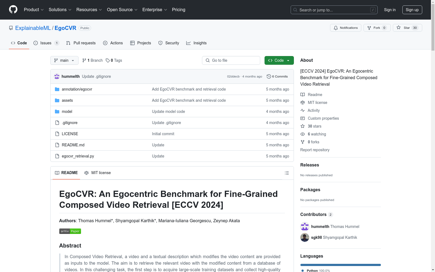435x272 pixels.
Task: Open the 'Update model code' commit message
Action: (x=168, y=112)
